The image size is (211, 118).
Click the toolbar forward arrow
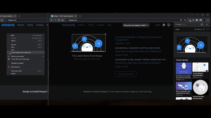pyautogui.click(x=55, y=20)
